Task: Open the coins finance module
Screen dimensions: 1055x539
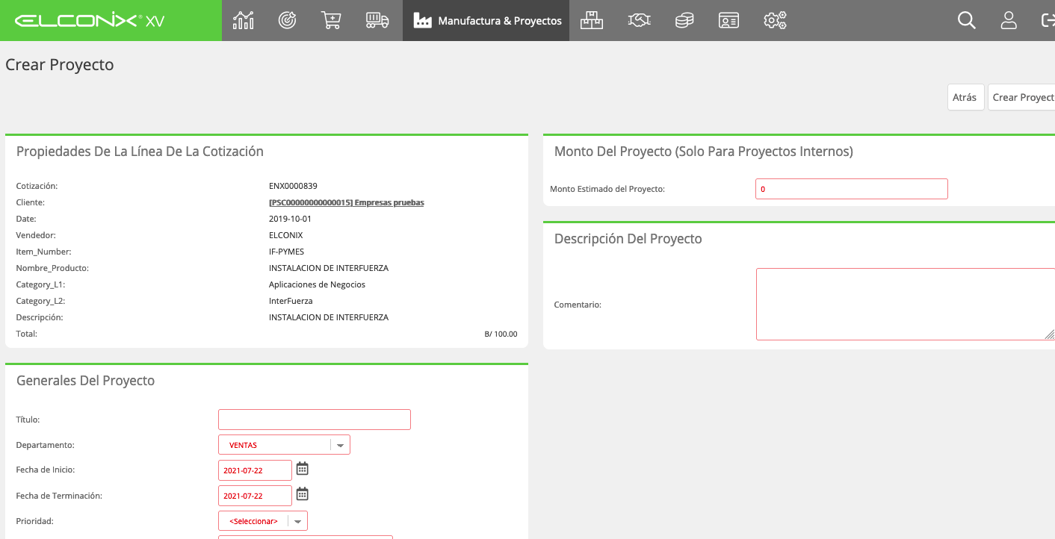Action: [684, 20]
